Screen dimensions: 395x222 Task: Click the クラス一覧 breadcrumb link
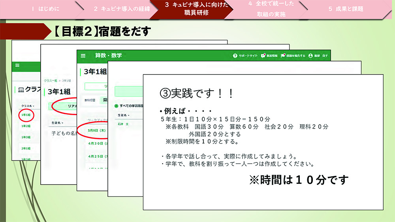pos(51,80)
